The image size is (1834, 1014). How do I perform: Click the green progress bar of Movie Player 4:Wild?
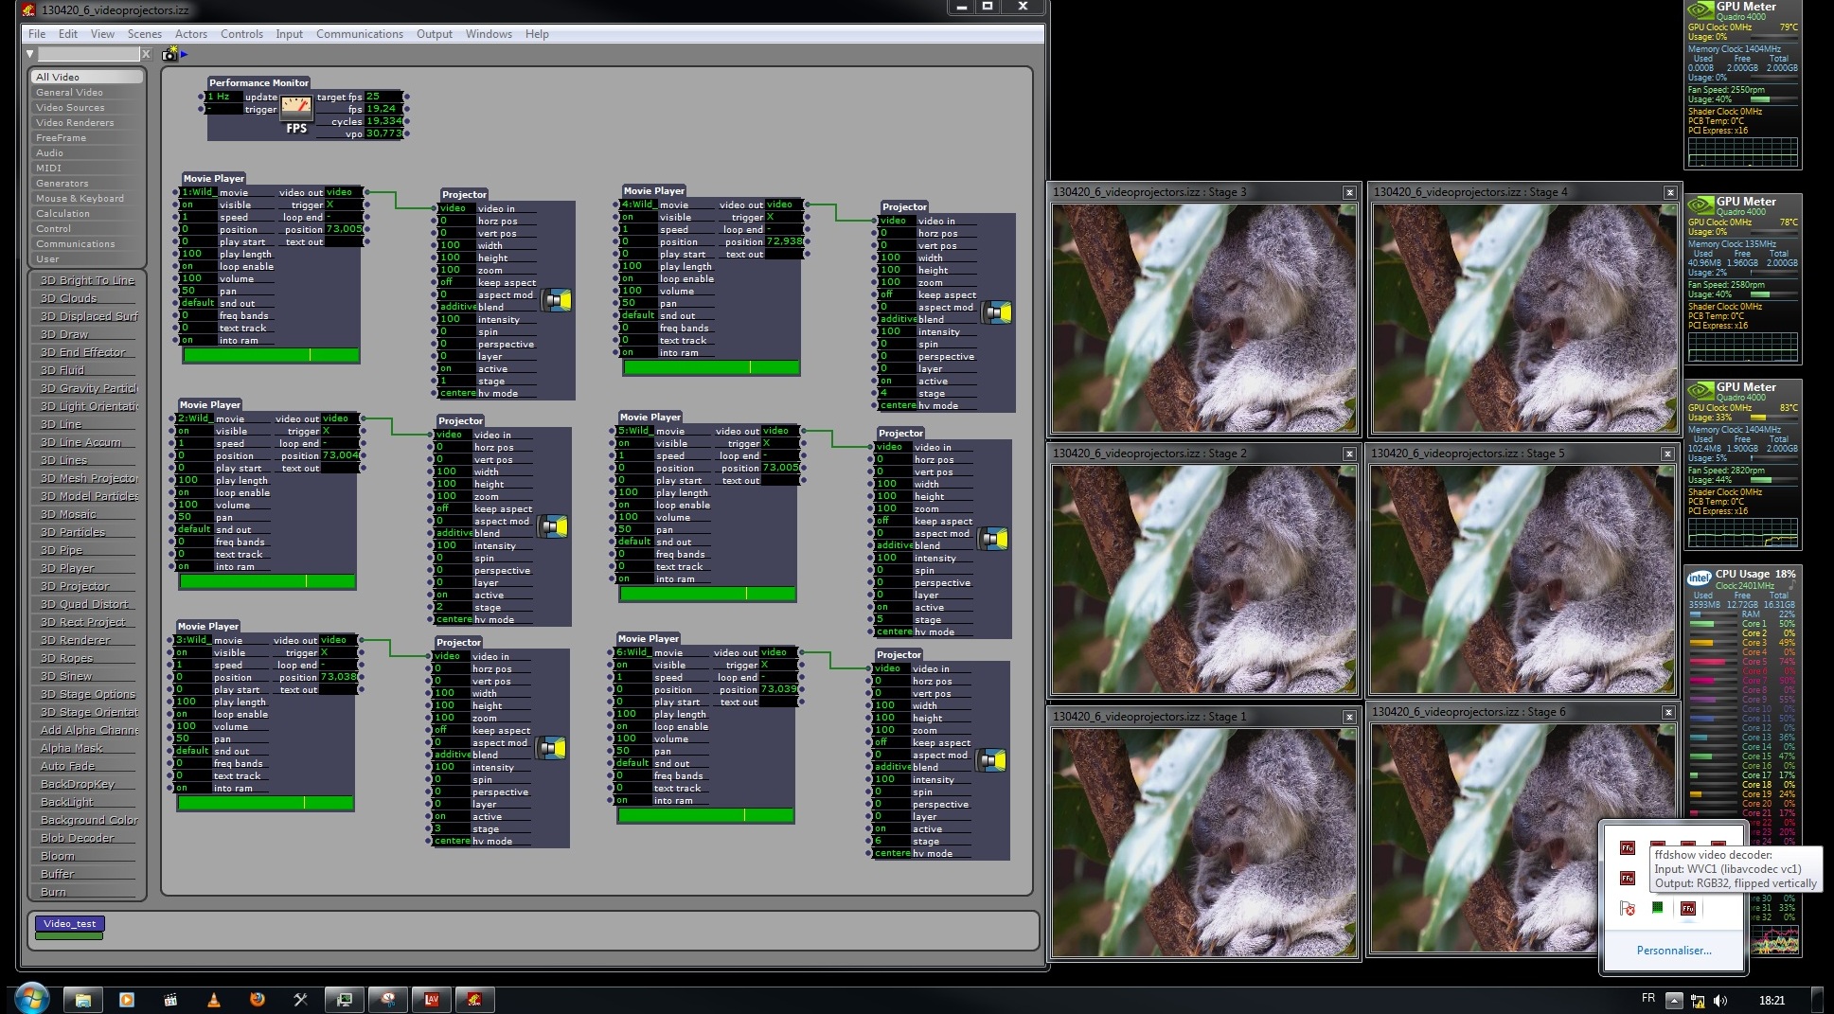point(711,367)
